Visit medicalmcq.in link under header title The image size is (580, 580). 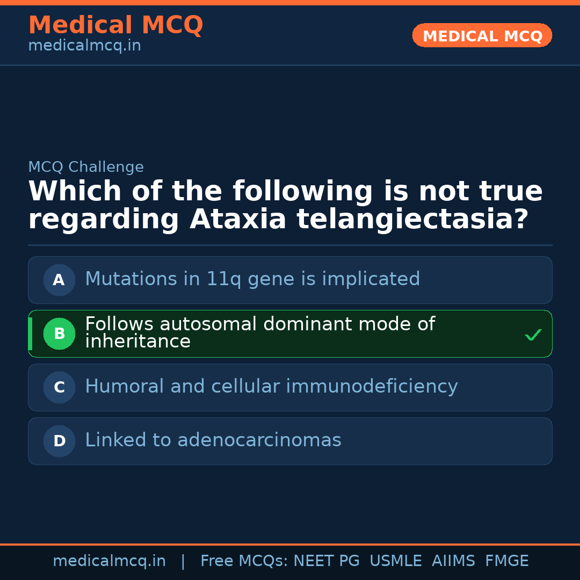[x=84, y=46]
